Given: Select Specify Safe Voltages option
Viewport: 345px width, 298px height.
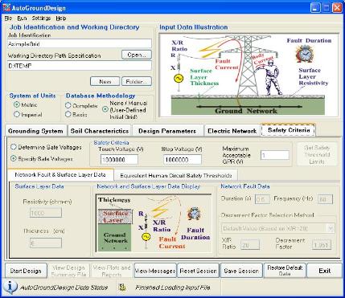Looking at the screenshot, I should tap(14, 158).
